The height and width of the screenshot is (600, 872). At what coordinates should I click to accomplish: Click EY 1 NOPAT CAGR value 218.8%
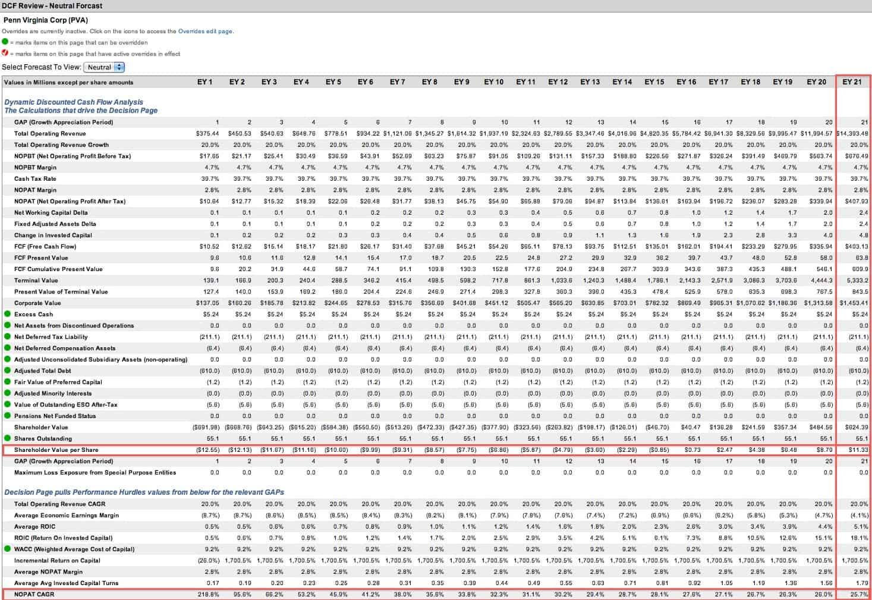(209, 594)
